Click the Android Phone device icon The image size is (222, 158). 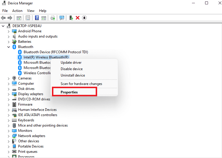coord(14,31)
